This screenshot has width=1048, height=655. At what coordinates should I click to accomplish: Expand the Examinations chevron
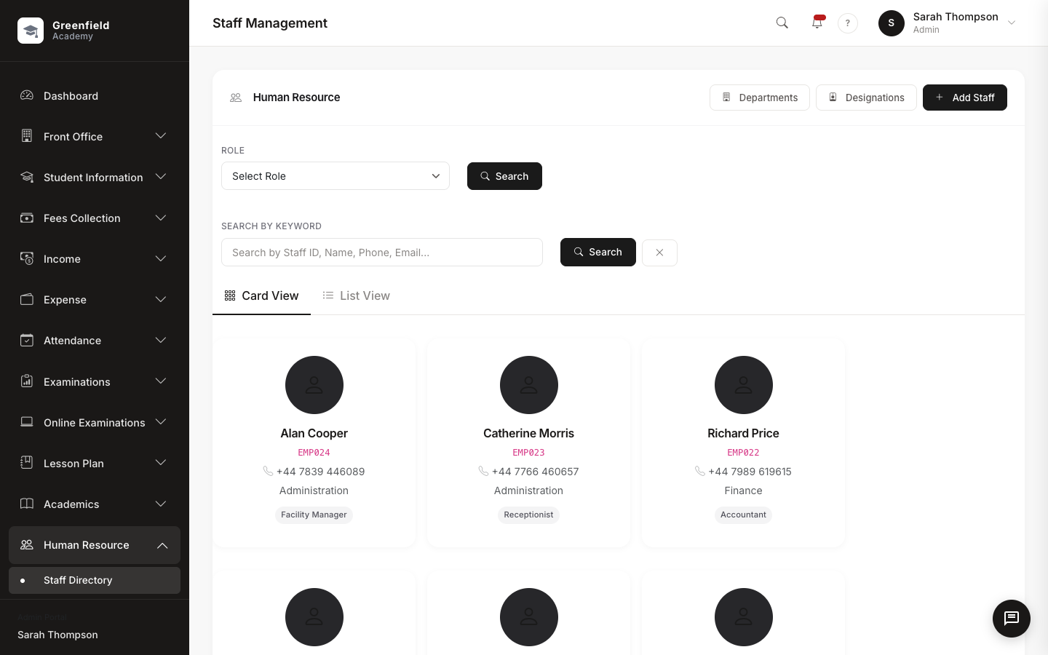click(161, 381)
